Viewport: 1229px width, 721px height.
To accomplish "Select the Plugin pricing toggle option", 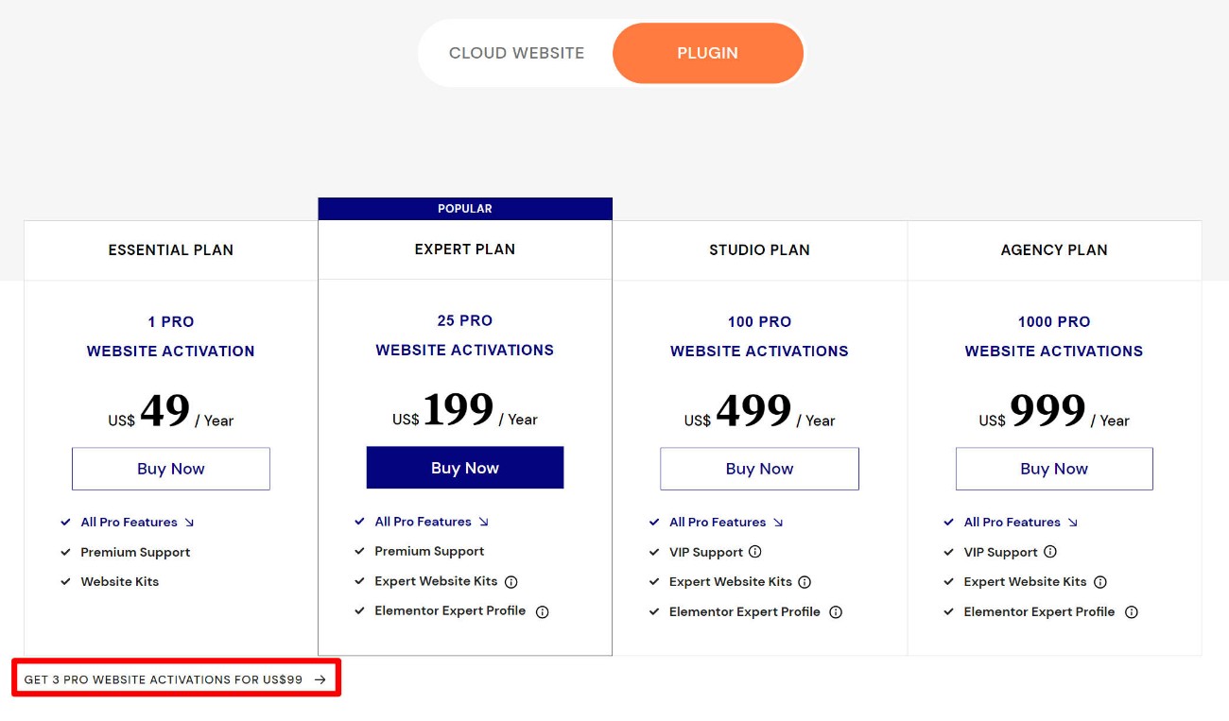I will [708, 53].
